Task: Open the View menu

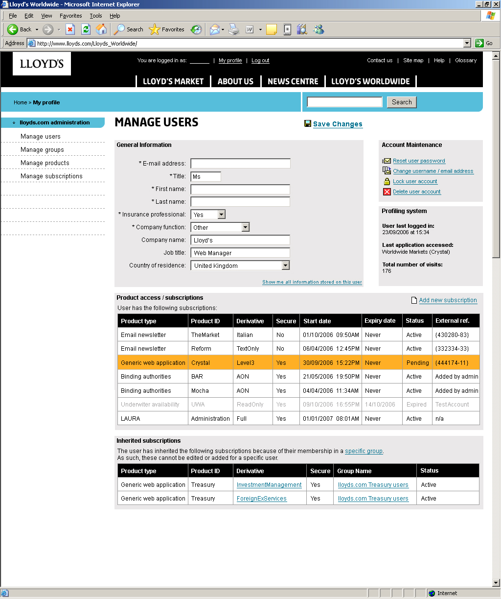Action: tap(46, 16)
